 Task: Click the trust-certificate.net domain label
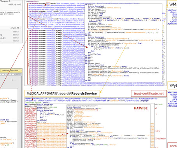tap(149, 93)
